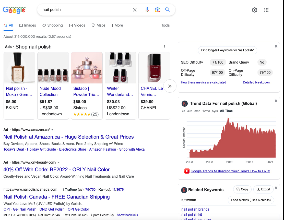
Task: Click the CHANEL Le Vernis product thumbnail
Action: [x=154, y=68]
